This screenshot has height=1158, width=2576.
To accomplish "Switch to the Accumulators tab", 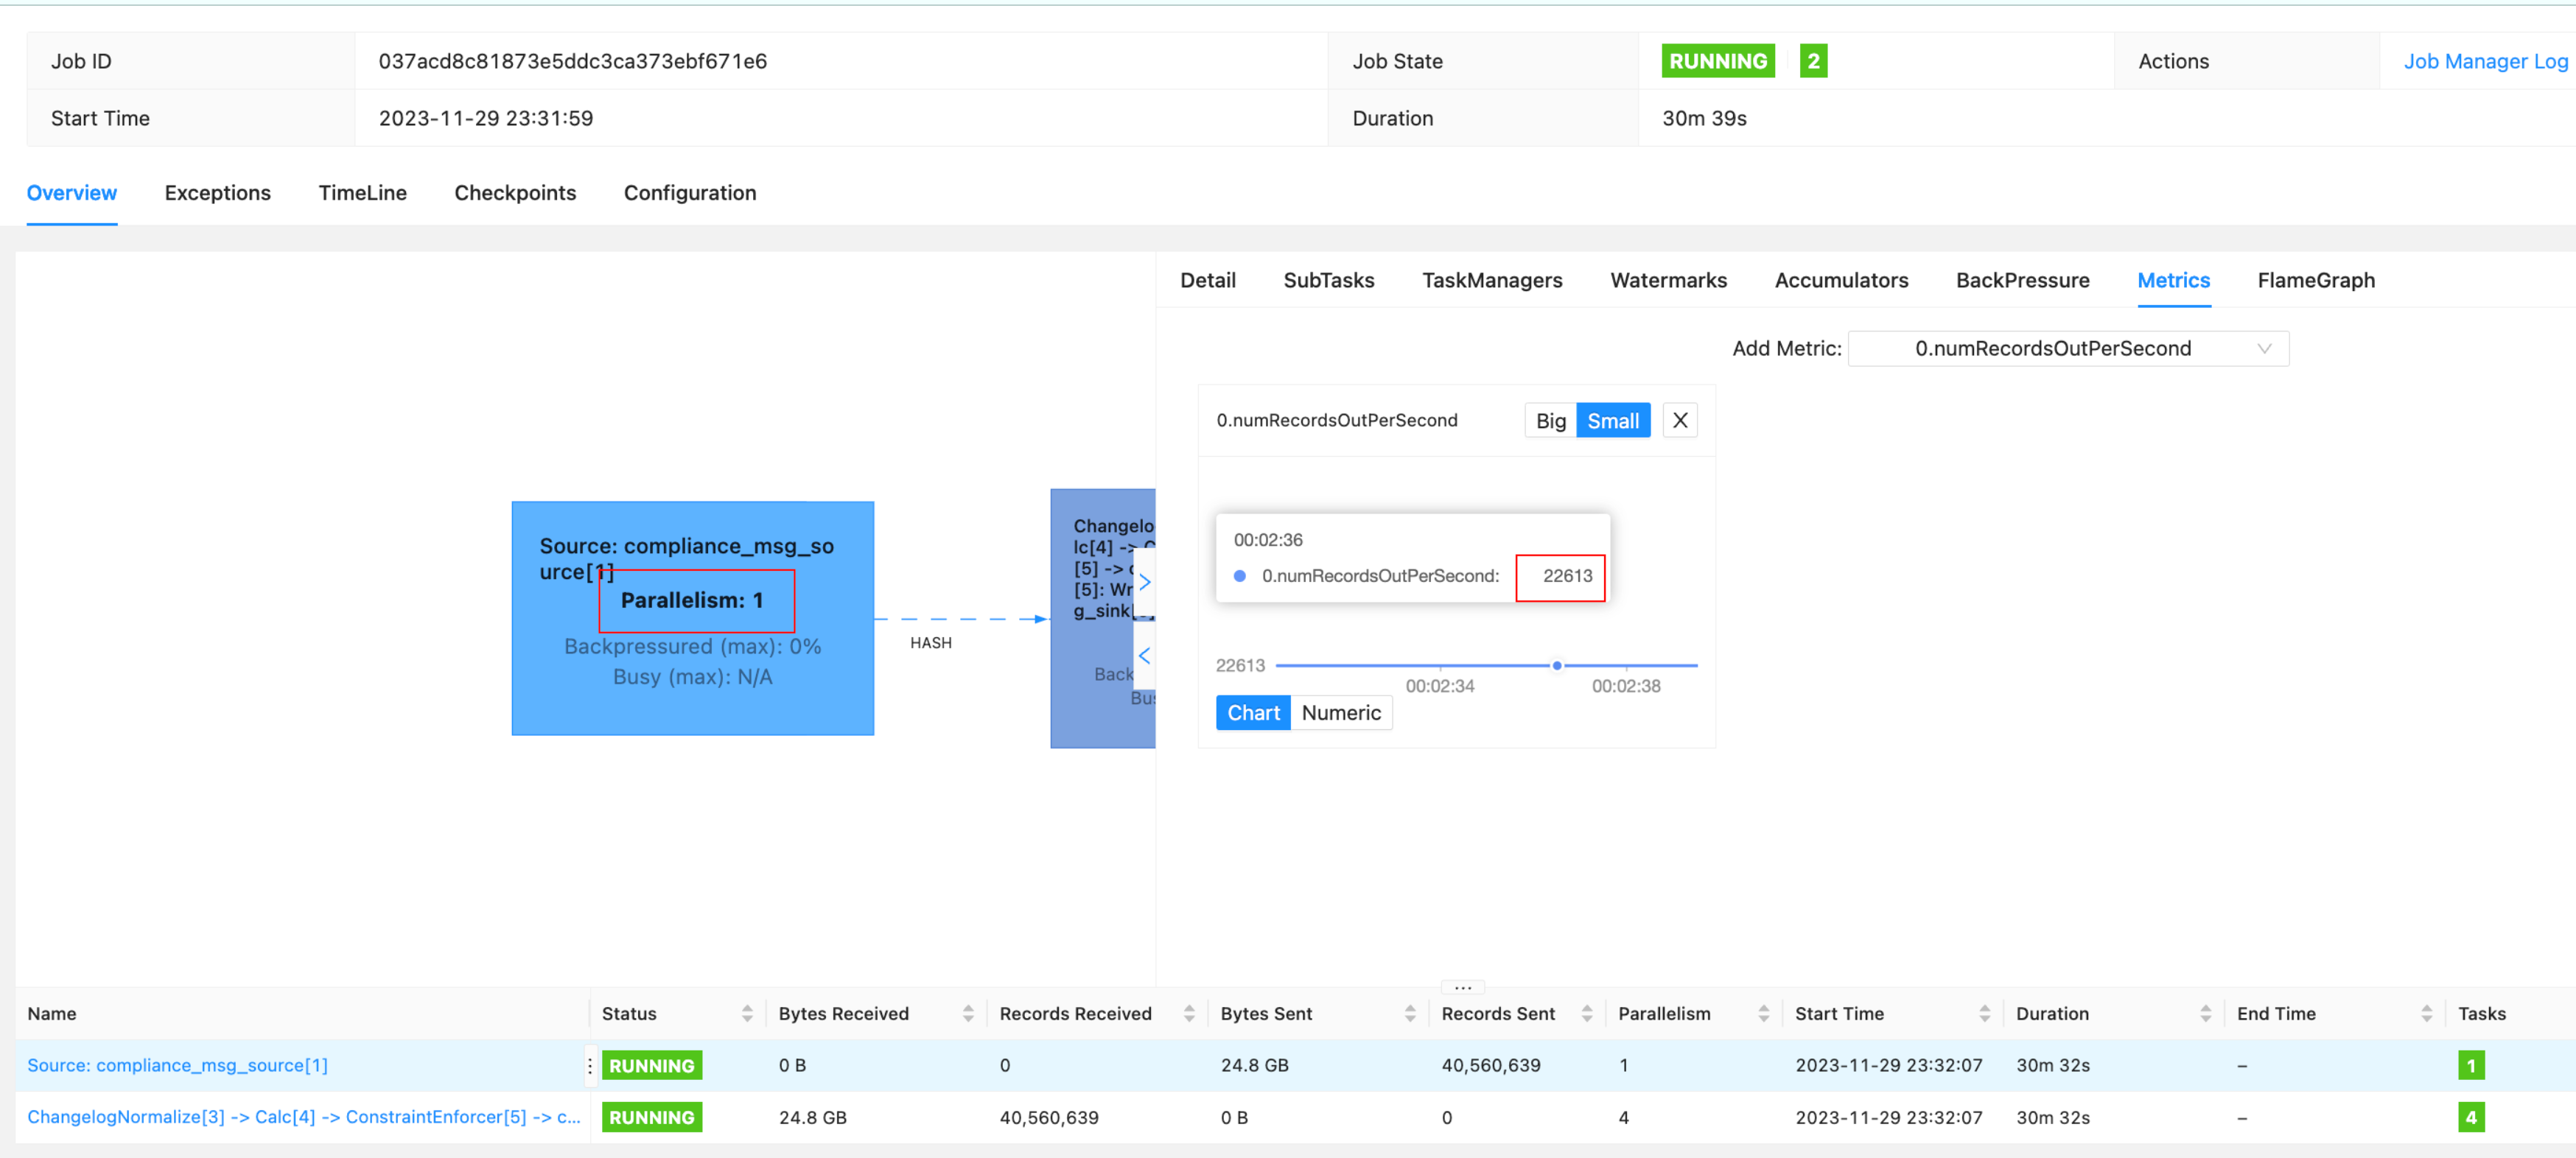I will tap(1841, 280).
